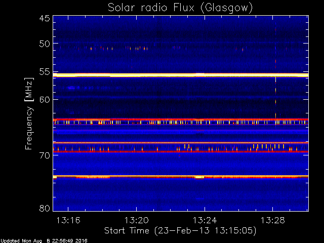Click the '80' frequency tick label

tap(45, 208)
